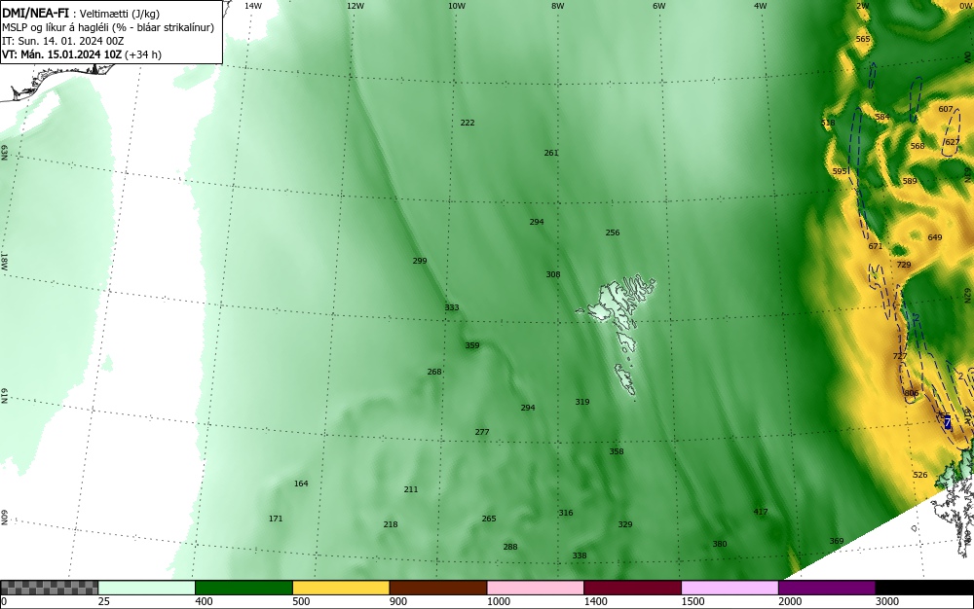Click the 806 map value
This screenshot has height=609, width=974.
coord(912,394)
